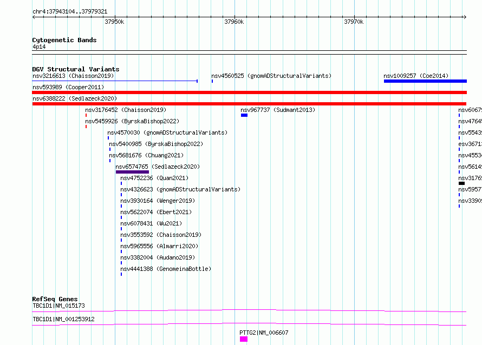Image resolution: width=482 pixels, height=345 pixels.
Task: Click the nsv1009257 (Coe2014) blue bar
Action: pos(425,81)
